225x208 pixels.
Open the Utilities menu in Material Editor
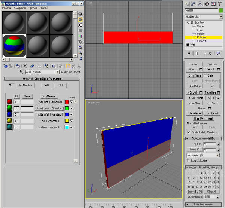[x=43, y=8]
